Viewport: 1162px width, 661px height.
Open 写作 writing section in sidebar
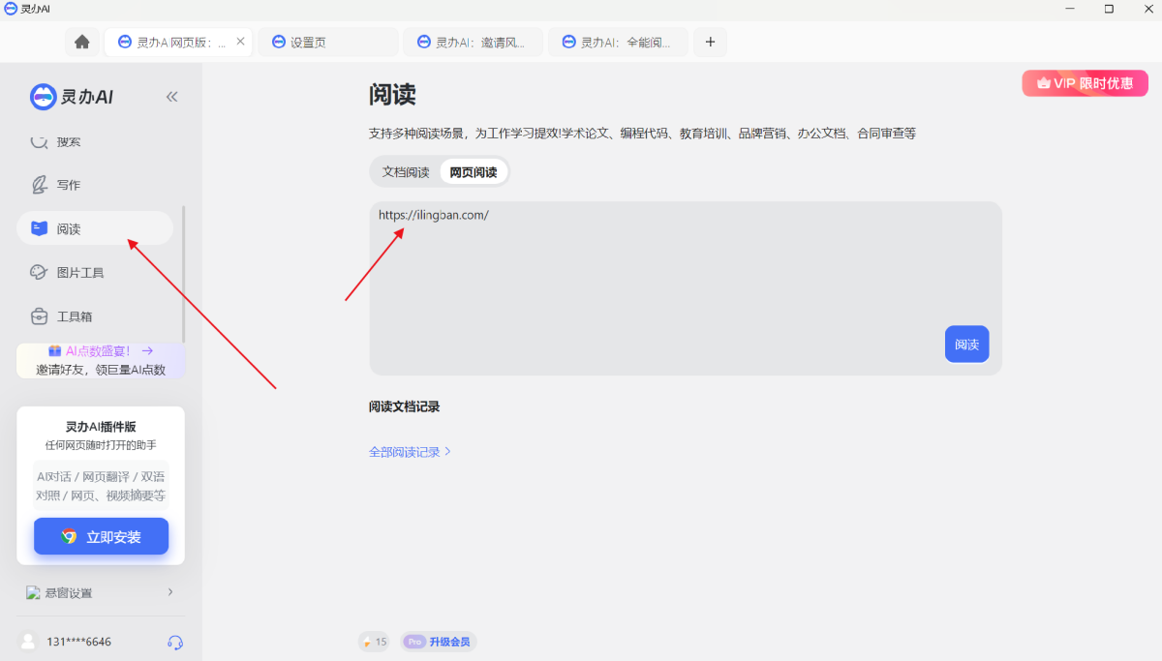[68, 185]
